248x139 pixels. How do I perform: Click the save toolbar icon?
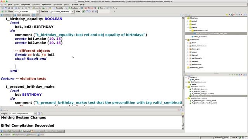click(9, 8)
